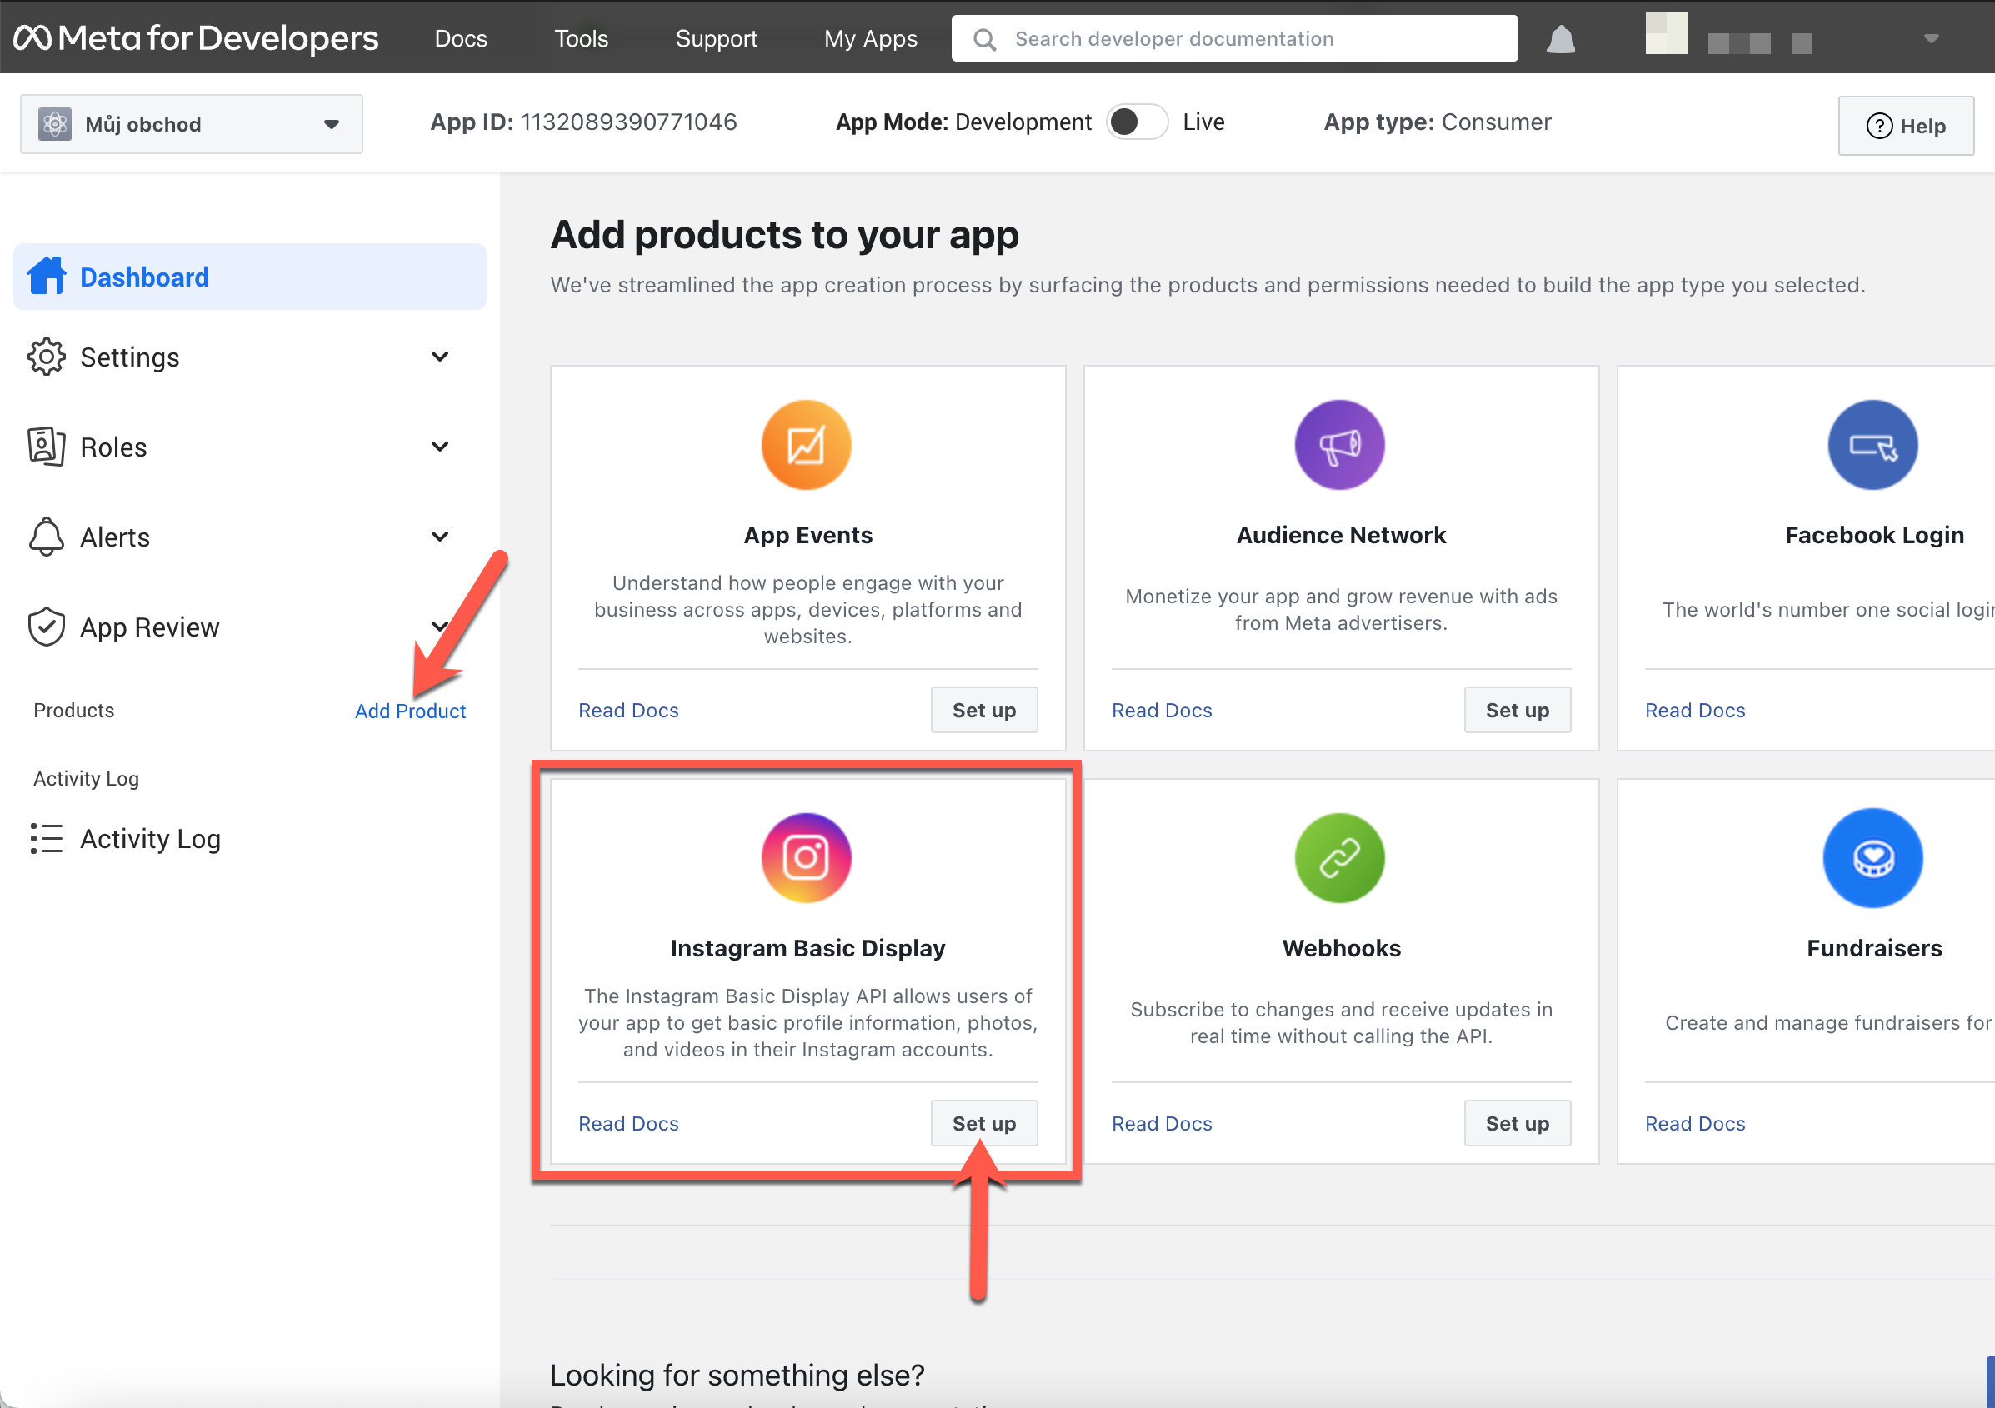Click the App type Consumer text
1995x1408 pixels.
pyautogui.click(x=1437, y=122)
